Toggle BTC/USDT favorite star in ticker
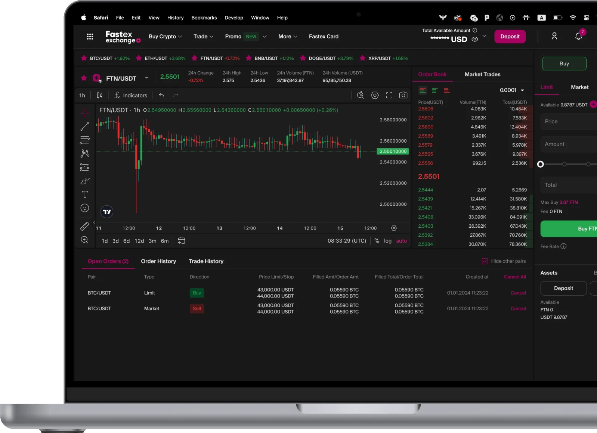The height and width of the screenshot is (433, 597). pos(84,58)
